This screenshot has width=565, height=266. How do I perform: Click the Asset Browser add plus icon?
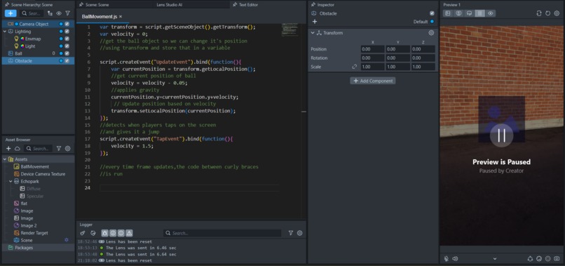click(x=8, y=148)
